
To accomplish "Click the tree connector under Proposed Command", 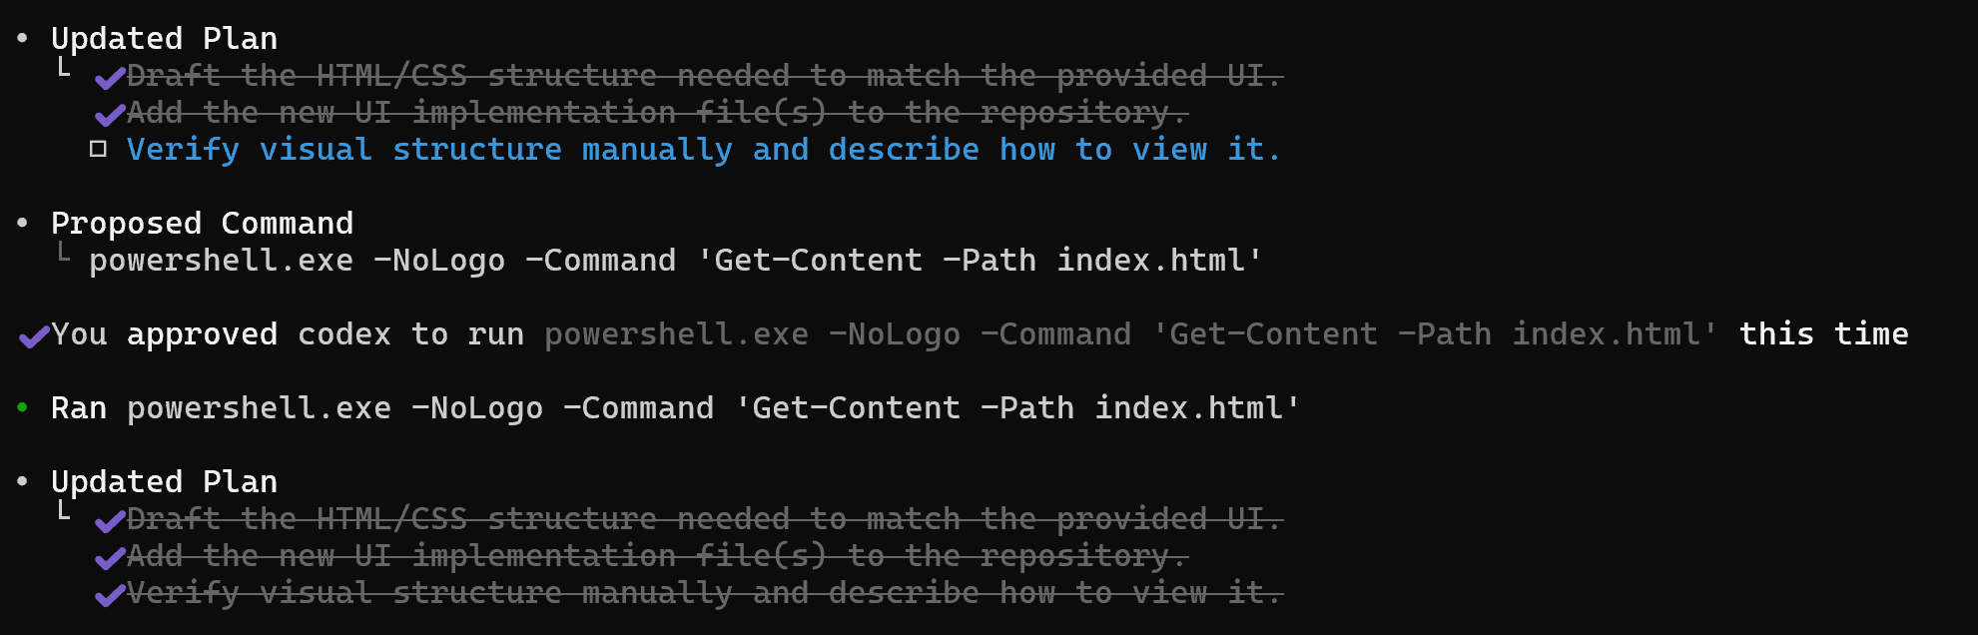I will point(64,253).
